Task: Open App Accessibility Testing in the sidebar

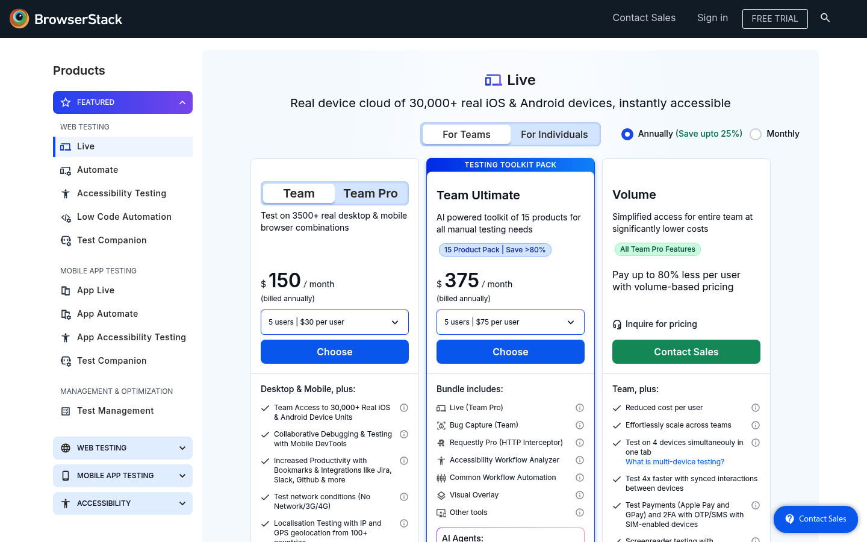Action: pos(123,338)
